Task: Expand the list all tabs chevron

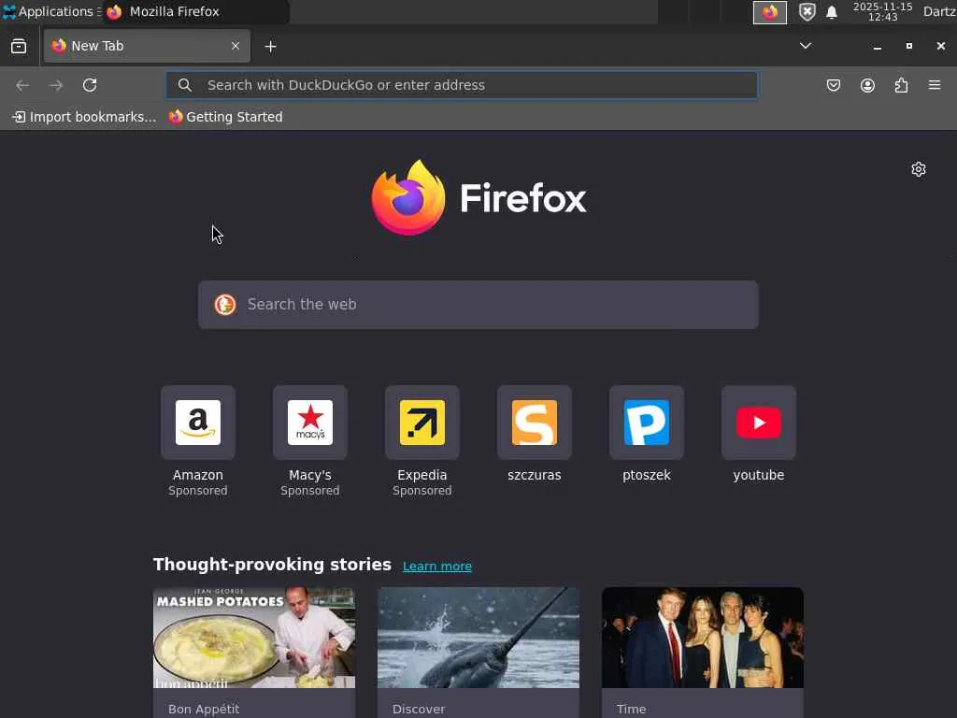Action: [806, 46]
